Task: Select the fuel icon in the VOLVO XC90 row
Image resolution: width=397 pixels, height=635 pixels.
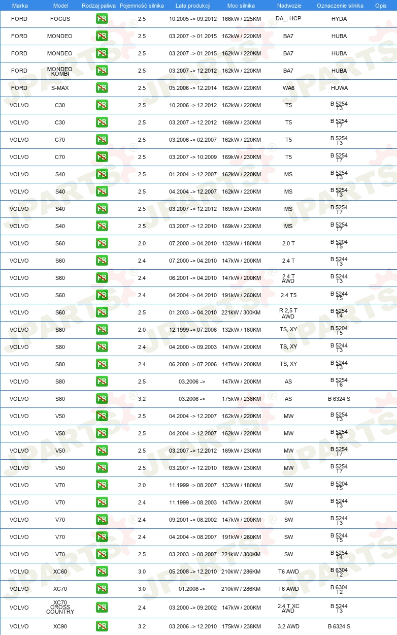Action: [x=102, y=626]
